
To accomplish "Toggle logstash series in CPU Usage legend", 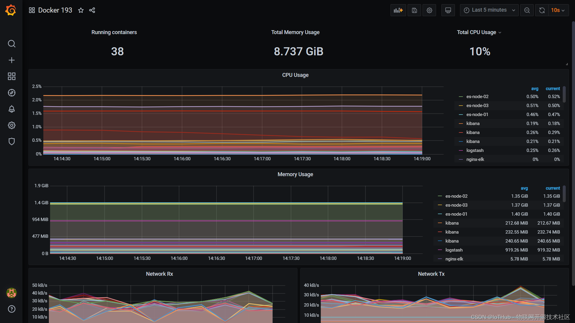I will (475, 150).
